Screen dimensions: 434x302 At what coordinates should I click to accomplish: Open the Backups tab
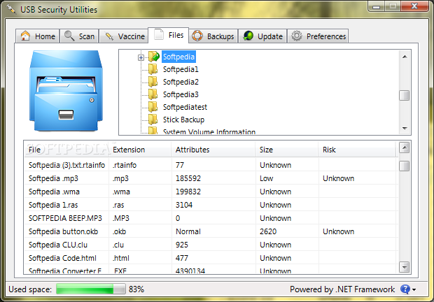coord(213,36)
